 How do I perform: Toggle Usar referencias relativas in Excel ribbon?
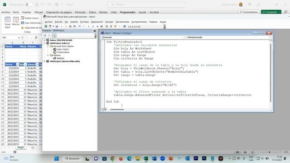[x=31, y=23]
